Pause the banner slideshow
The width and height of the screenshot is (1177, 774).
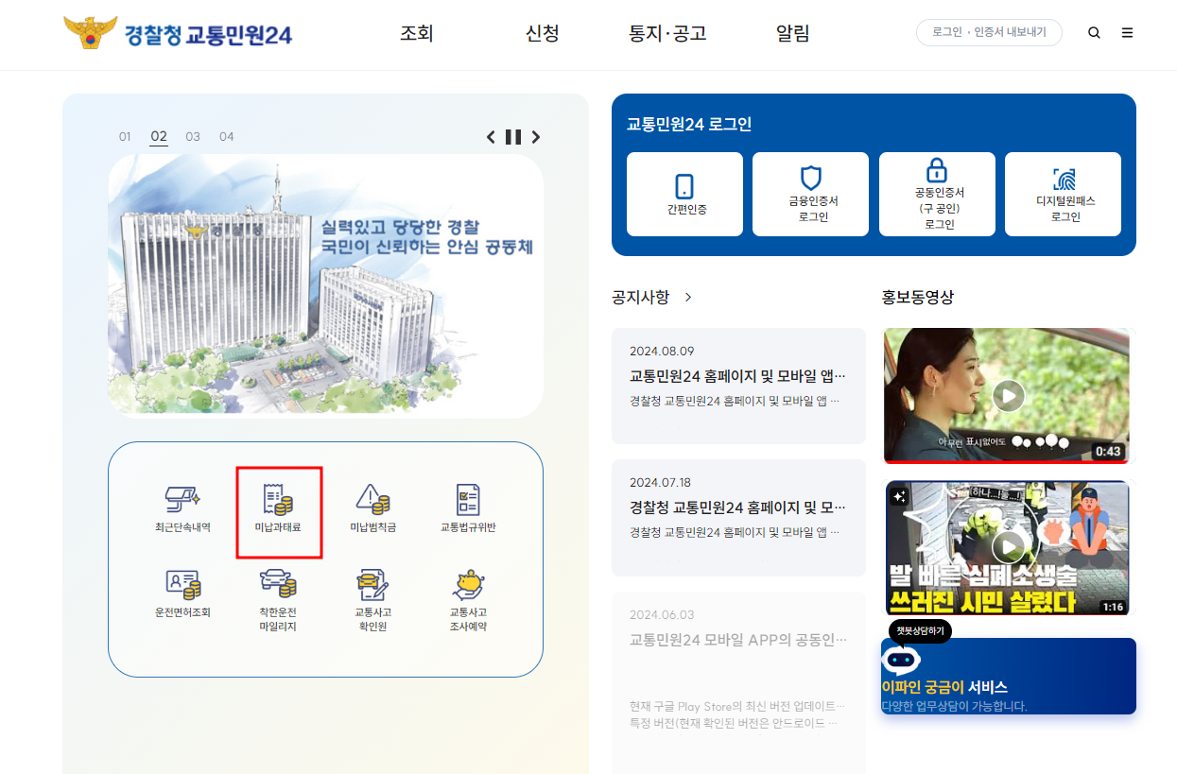(x=513, y=137)
